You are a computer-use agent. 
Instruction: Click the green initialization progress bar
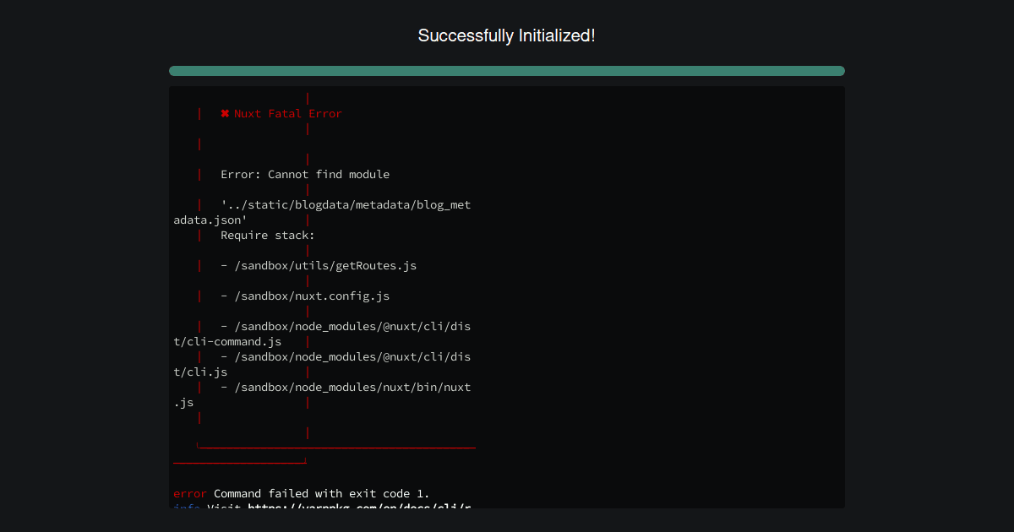[507, 71]
